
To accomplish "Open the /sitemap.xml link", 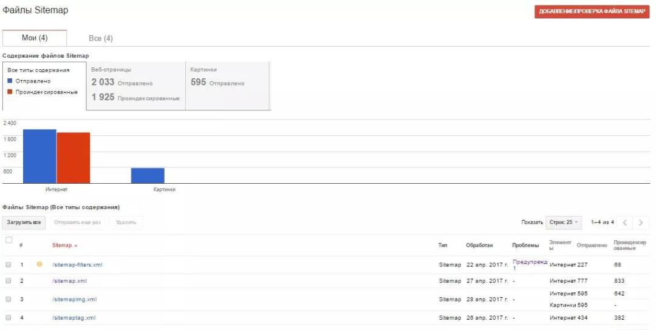I will [70, 281].
